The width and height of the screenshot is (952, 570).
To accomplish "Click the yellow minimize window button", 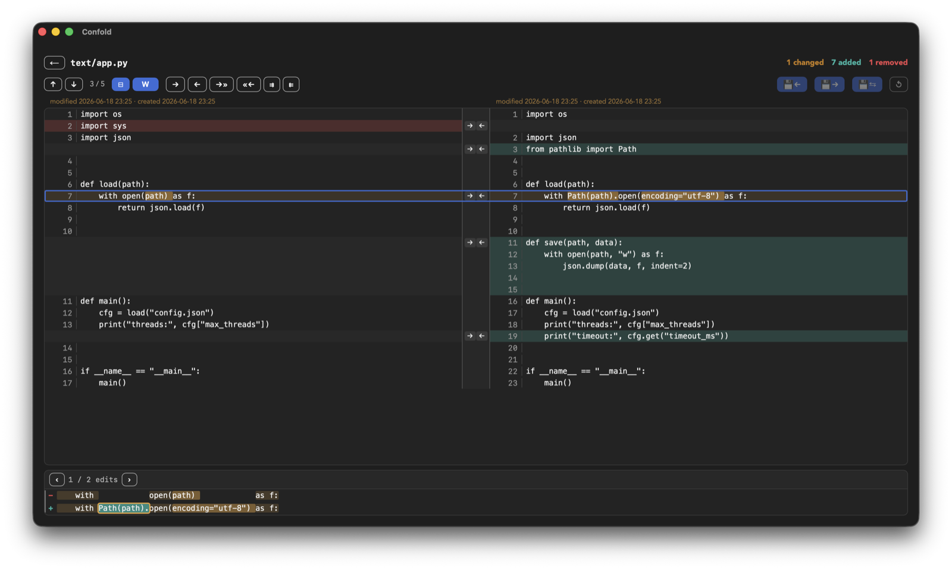I will tap(56, 32).
